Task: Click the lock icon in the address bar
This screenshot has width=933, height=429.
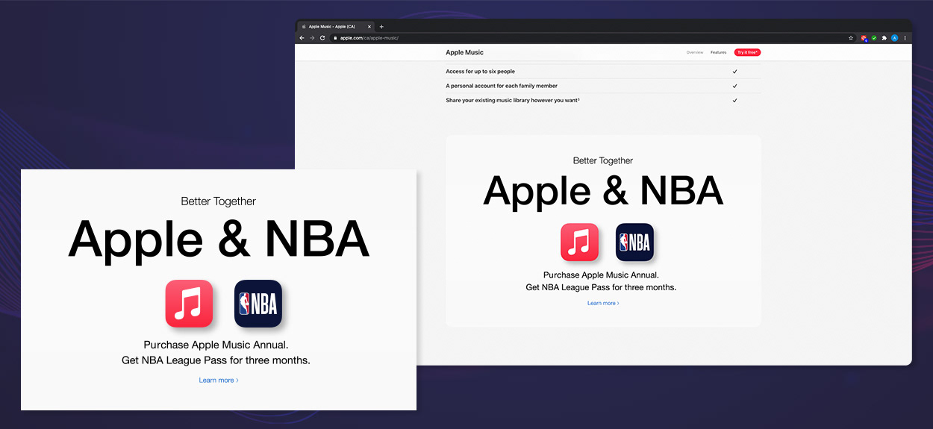Action: click(336, 38)
